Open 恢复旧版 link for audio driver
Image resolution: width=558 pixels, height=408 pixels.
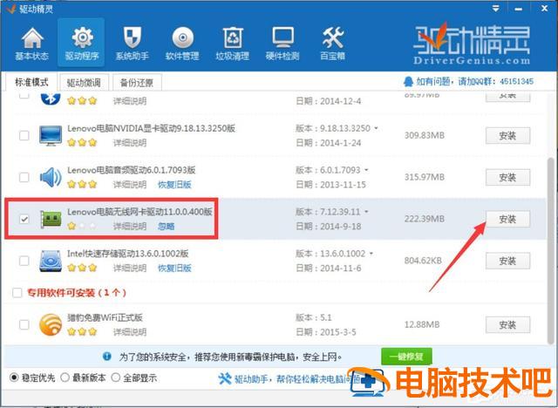(174, 185)
